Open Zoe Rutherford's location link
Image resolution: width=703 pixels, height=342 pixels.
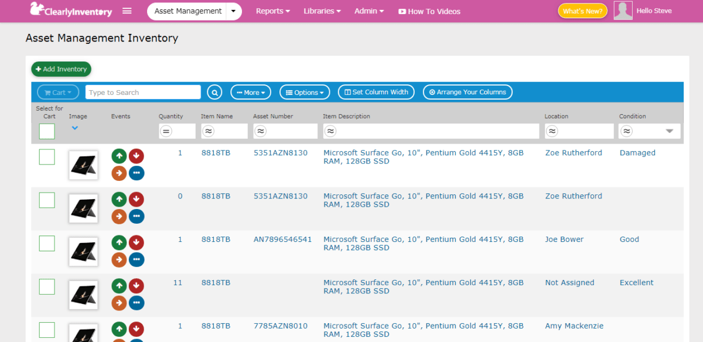(x=574, y=152)
